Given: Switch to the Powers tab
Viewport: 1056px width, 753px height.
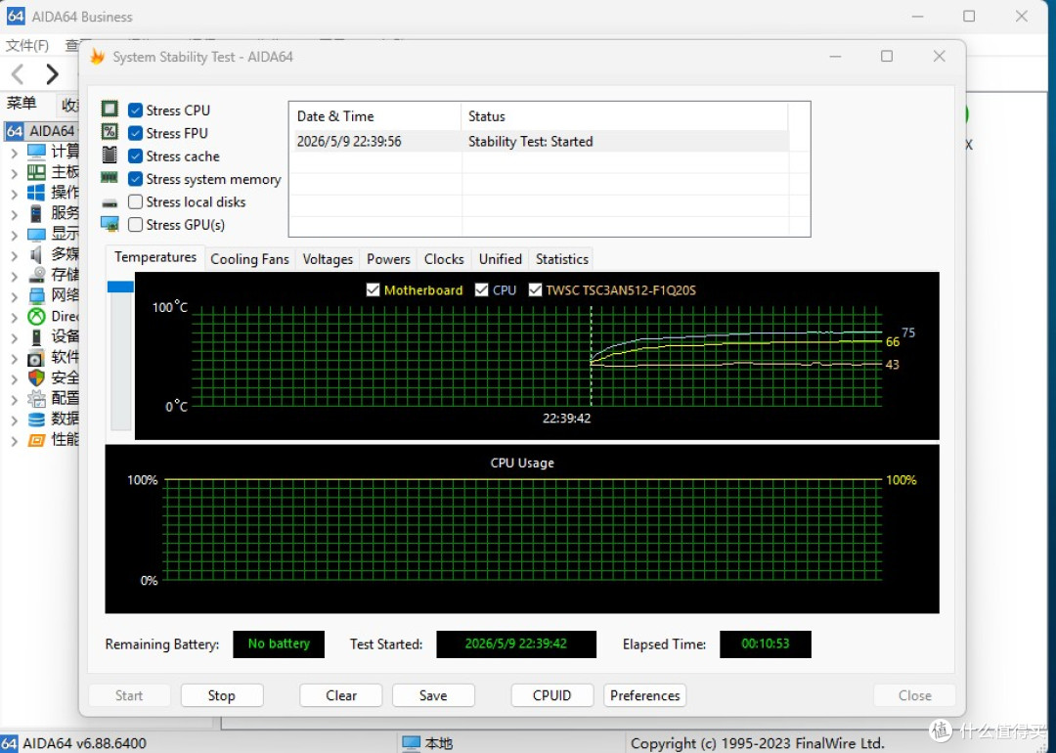Looking at the screenshot, I should (x=388, y=258).
